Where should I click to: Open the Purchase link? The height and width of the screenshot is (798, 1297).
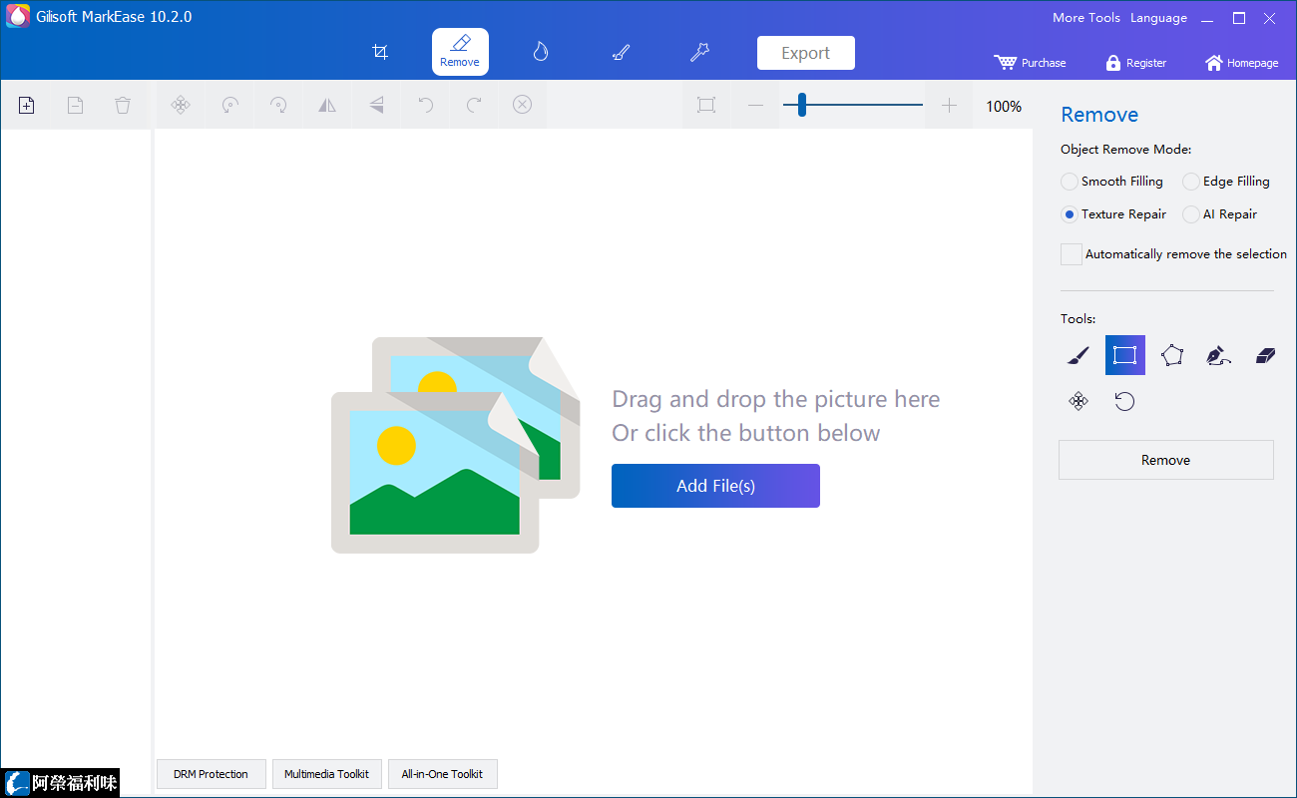point(1030,62)
